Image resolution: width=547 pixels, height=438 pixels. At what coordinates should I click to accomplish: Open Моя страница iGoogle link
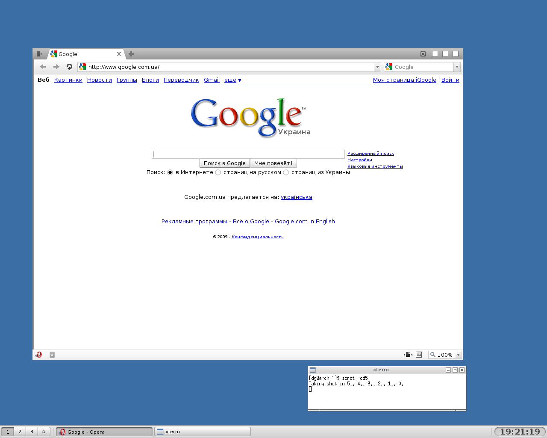pyautogui.click(x=405, y=80)
